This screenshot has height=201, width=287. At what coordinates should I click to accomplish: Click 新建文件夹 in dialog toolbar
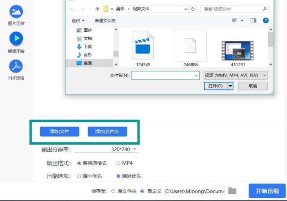tap(105, 21)
